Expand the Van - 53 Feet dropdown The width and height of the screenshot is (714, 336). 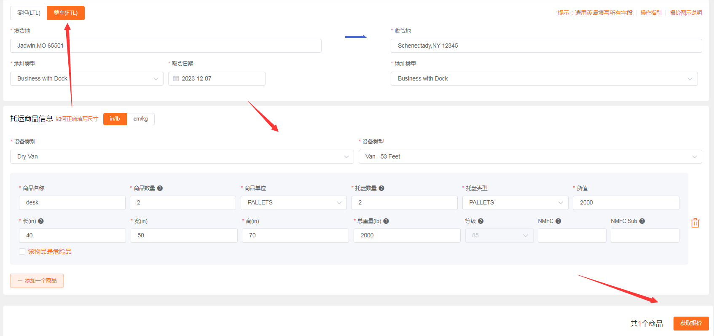(x=530, y=157)
